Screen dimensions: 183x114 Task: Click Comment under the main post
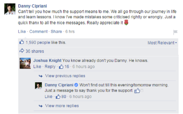tap(38, 32)
